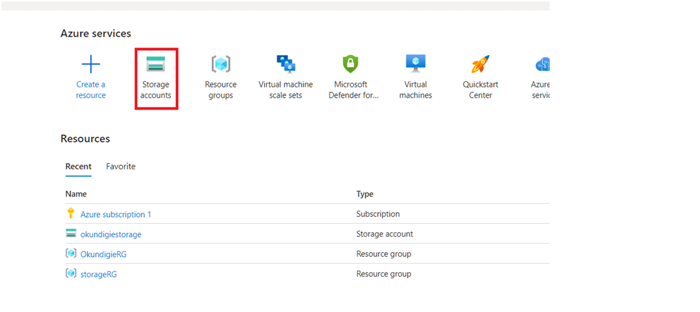Click the Create a resource plus icon
700x312 pixels.
coord(91,65)
